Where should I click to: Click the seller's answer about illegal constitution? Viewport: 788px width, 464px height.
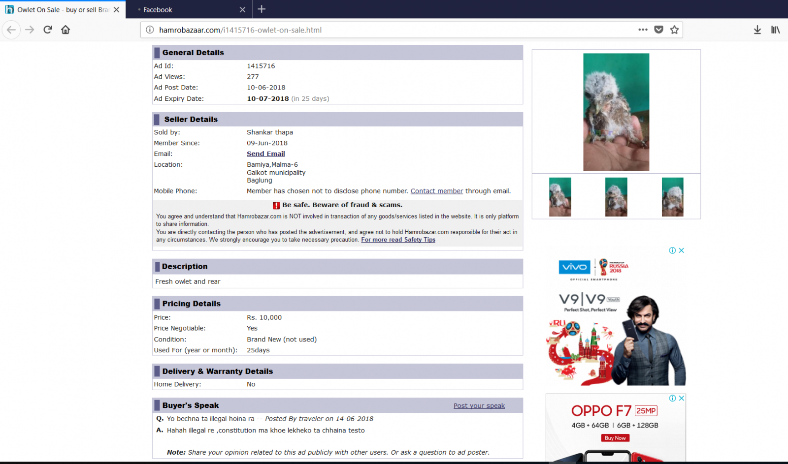266,431
